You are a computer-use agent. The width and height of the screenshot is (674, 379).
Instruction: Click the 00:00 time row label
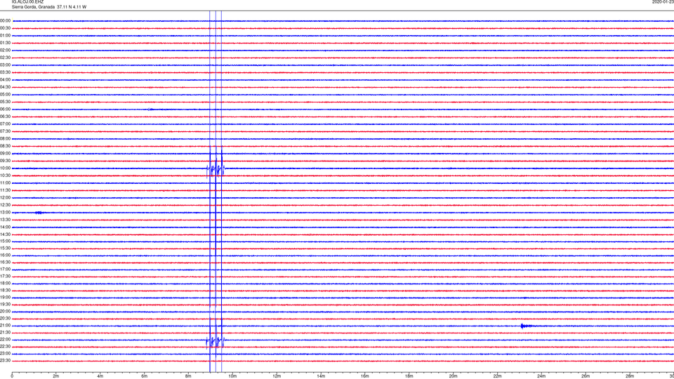coord(5,20)
